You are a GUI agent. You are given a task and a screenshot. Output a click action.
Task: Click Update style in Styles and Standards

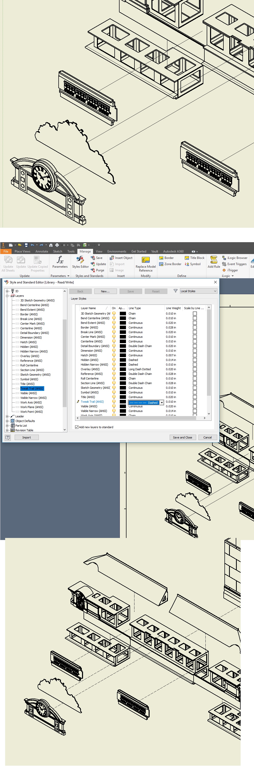98,264
